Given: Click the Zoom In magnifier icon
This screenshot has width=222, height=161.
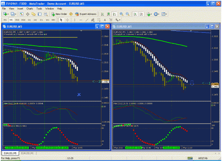Looking at the screenshot, I should tap(121, 14).
